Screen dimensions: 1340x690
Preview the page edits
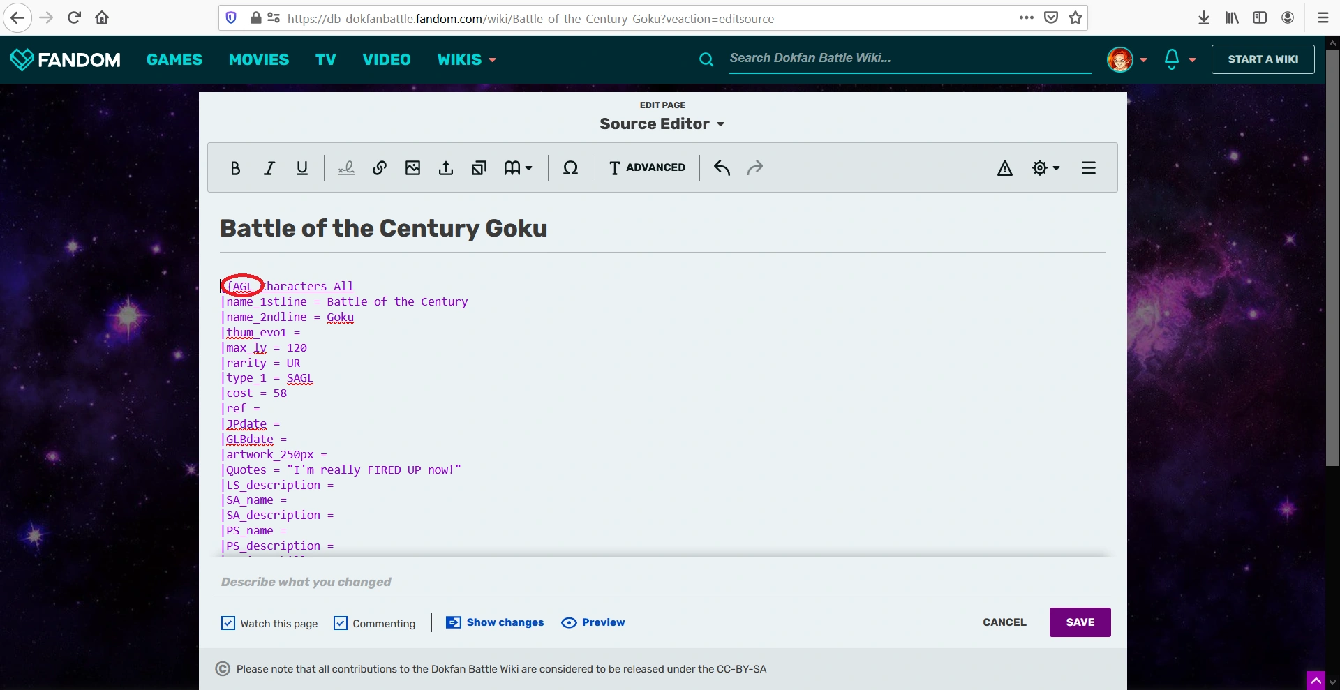(x=593, y=622)
